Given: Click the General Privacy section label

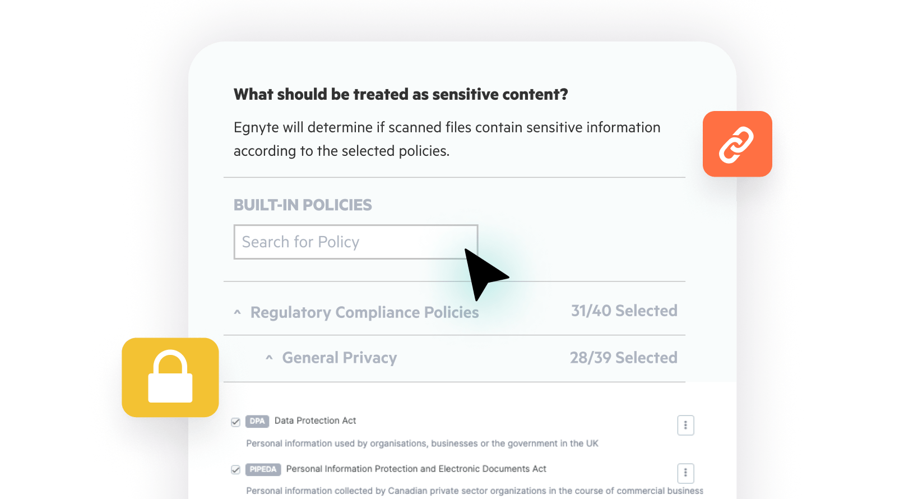Looking at the screenshot, I should tap(340, 358).
